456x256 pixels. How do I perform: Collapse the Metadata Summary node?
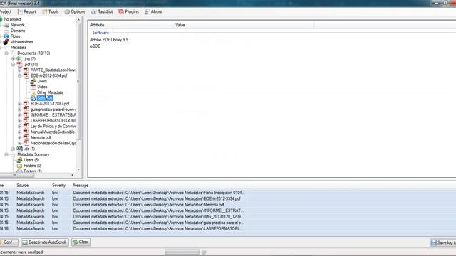point(6,154)
